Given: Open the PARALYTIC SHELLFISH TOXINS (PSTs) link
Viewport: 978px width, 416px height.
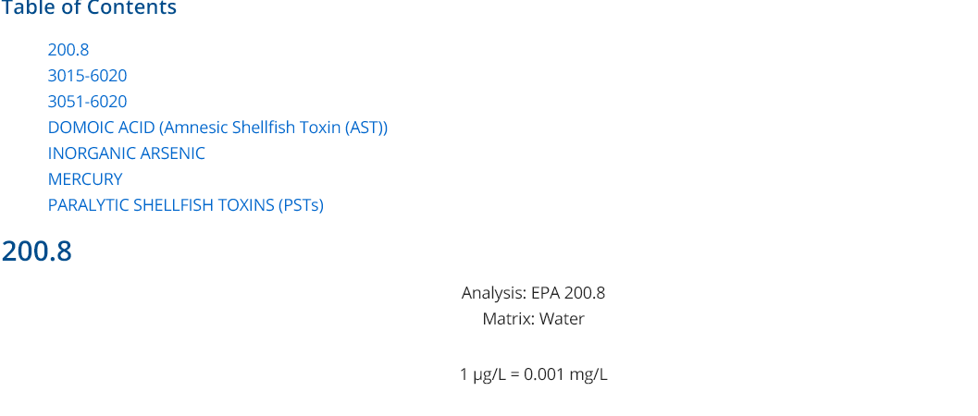Looking at the screenshot, I should pos(186,205).
